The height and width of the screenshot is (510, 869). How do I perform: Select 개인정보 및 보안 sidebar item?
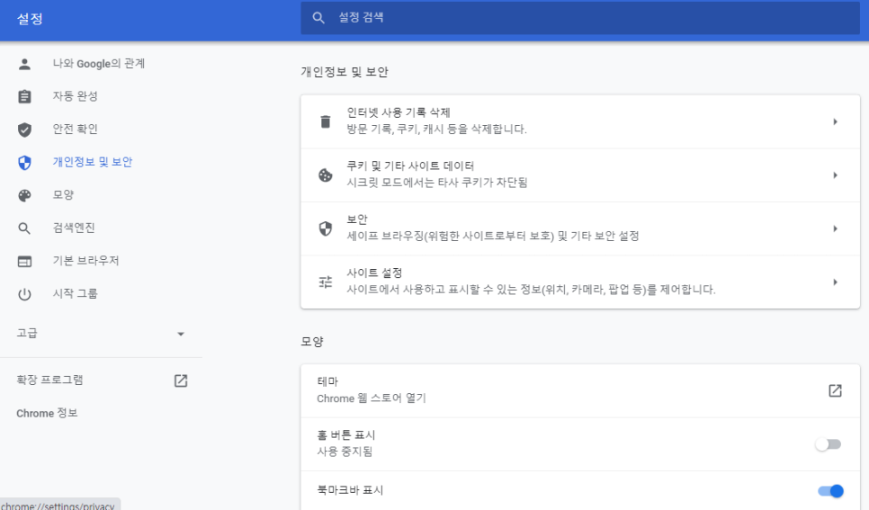[x=93, y=162]
